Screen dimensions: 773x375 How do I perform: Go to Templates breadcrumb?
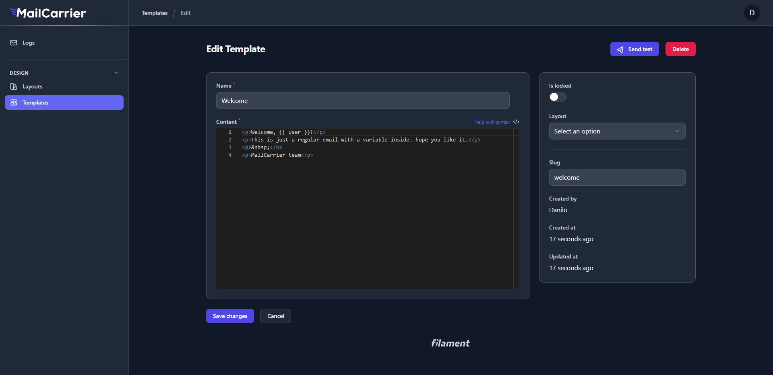(x=155, y=13)
